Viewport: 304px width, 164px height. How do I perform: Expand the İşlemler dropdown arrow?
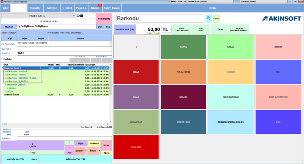86,151
